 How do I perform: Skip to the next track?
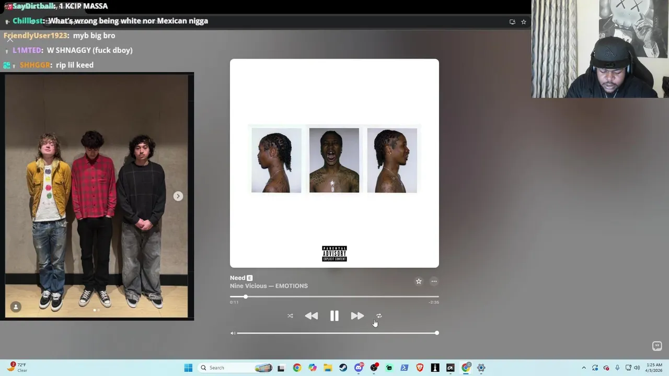tap(357, 316)
